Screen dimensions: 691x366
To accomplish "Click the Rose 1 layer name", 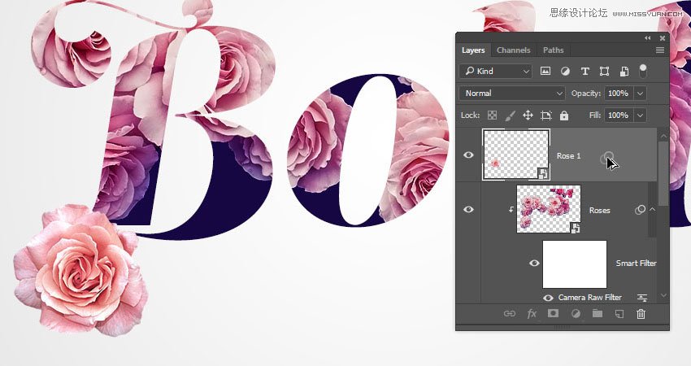I will pyautogui.click(x=568, y=155).
